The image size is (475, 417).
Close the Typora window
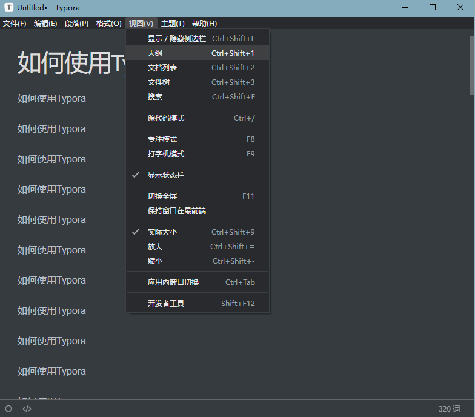(x=460, y=7)
